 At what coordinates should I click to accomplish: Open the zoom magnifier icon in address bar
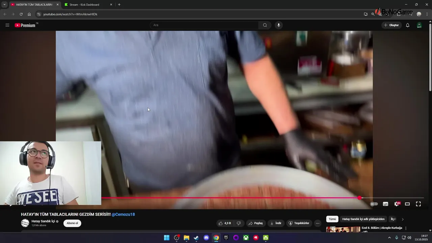(373, 14)
